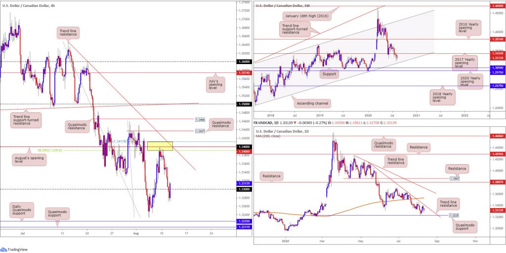This screenshot has height=253, width=506.
Task: Click 'Nov' on daily time axis
Action: (x=475, y=240)
